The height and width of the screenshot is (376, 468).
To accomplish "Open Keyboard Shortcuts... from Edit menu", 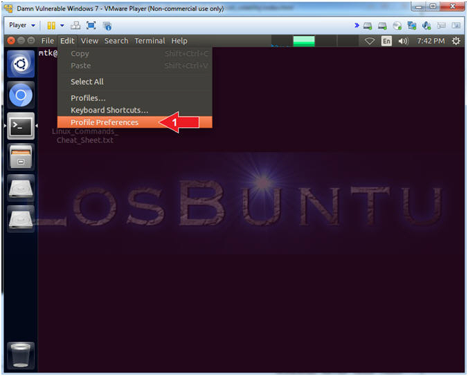I will 134,110.
